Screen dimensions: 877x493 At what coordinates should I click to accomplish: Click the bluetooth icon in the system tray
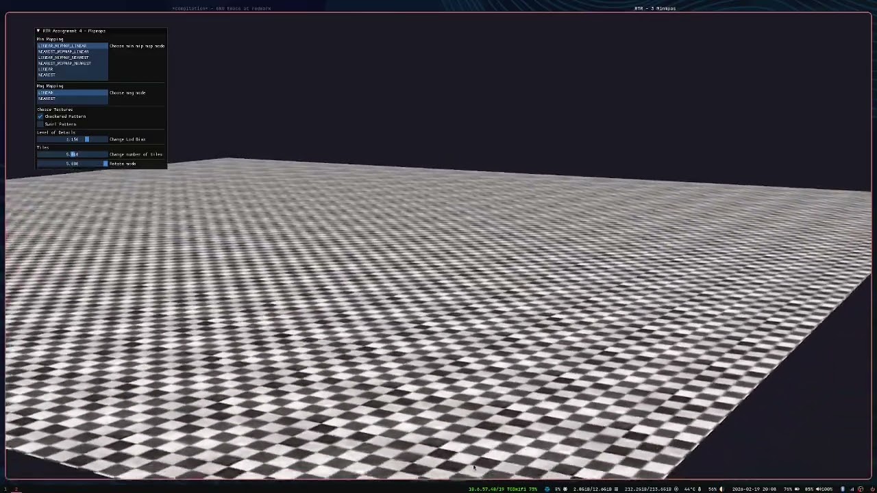tap(843, 489)
